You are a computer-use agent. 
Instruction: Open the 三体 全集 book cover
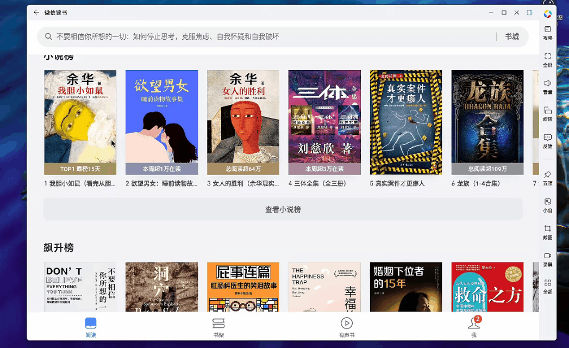[325, 122]
